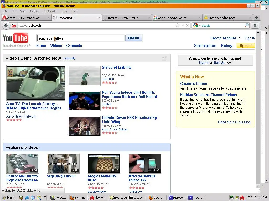Open the File menu
269x201 pixels.
point(5,11)
